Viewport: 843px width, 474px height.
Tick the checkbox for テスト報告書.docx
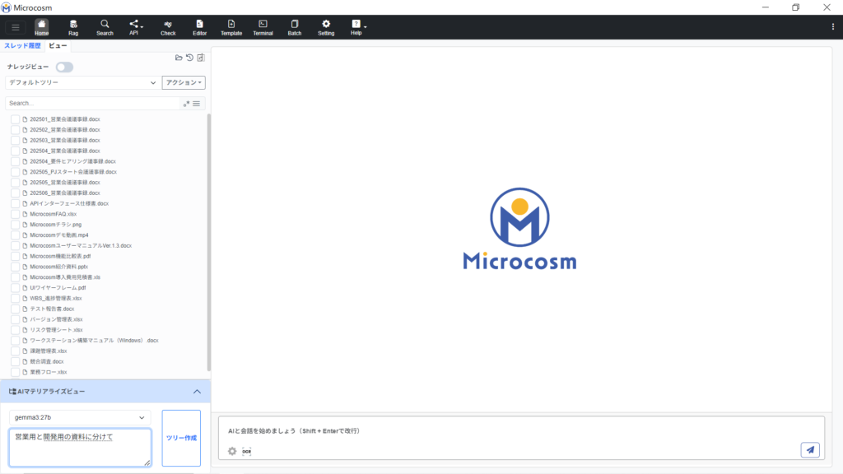15,309
